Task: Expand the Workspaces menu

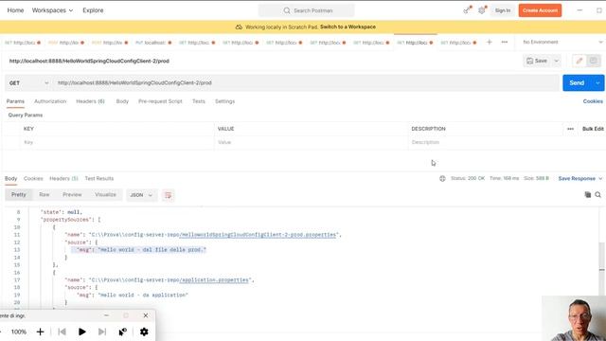Action: click(52, 10)
